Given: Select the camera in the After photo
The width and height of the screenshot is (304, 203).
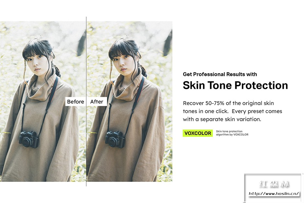Looking at the screenshot, I should pyautogui.click(x=115, y=139).
